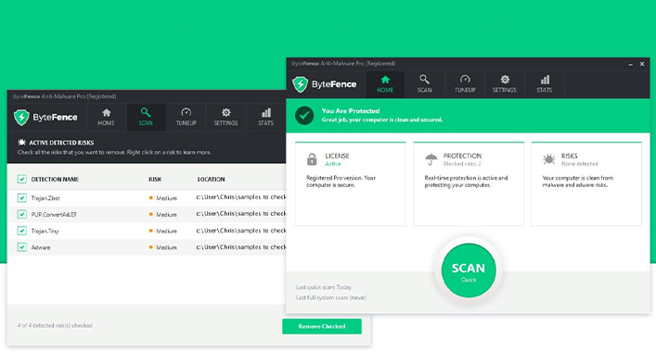Screen dimensions: 656x352
Task: Open Tuneup tab in front ByteFence window
Action: [465, 84]
